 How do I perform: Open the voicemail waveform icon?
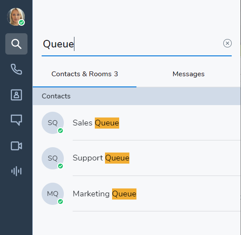coord(16,171)
